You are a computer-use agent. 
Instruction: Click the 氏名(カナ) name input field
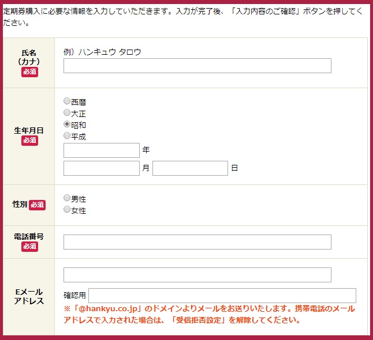pos(197,66)
